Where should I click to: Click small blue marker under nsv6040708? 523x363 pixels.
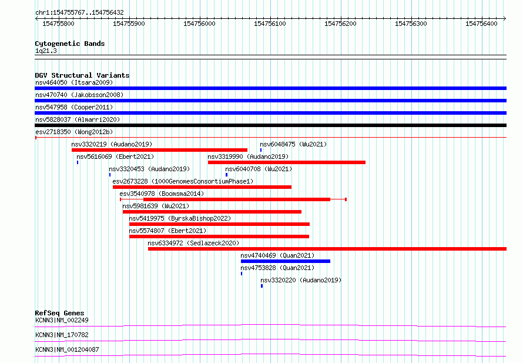point(226,175)
